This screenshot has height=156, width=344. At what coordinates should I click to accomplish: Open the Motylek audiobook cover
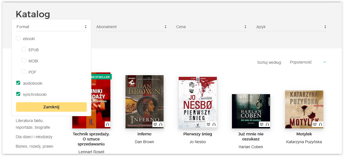point(304,109)
